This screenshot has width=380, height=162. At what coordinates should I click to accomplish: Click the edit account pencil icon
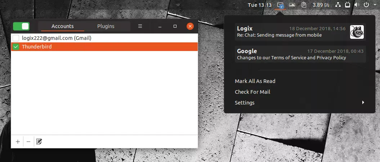tap(39, 142)
